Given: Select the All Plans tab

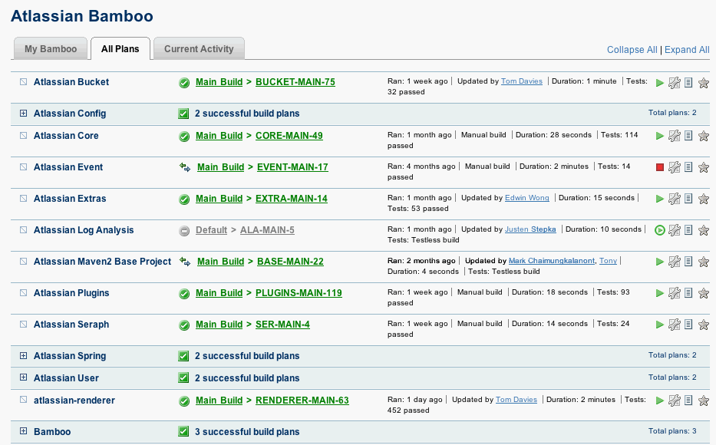Looking at the screenshot, I should [x=120, y=49].
